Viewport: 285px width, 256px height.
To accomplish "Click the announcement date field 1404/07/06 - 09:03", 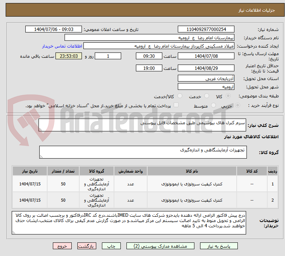I will 54,29.
